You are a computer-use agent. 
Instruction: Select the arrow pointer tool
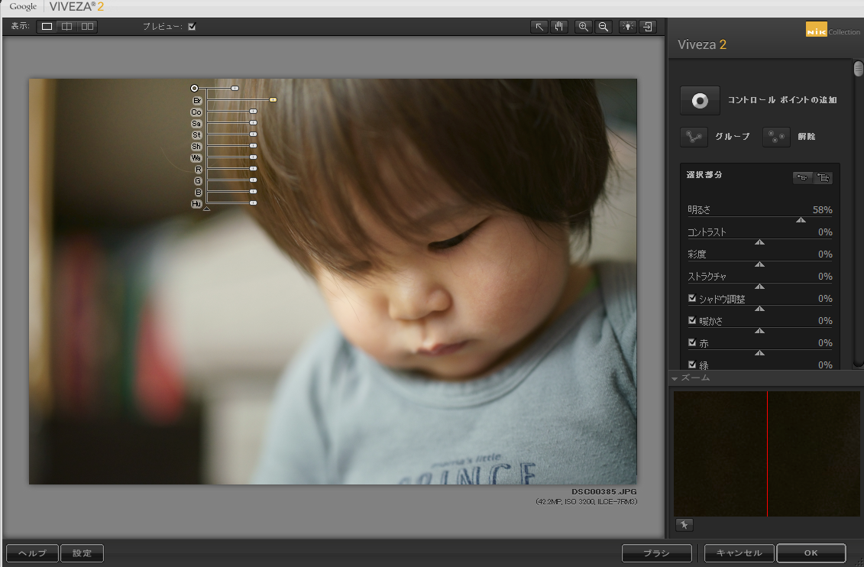tap(539, 27)
